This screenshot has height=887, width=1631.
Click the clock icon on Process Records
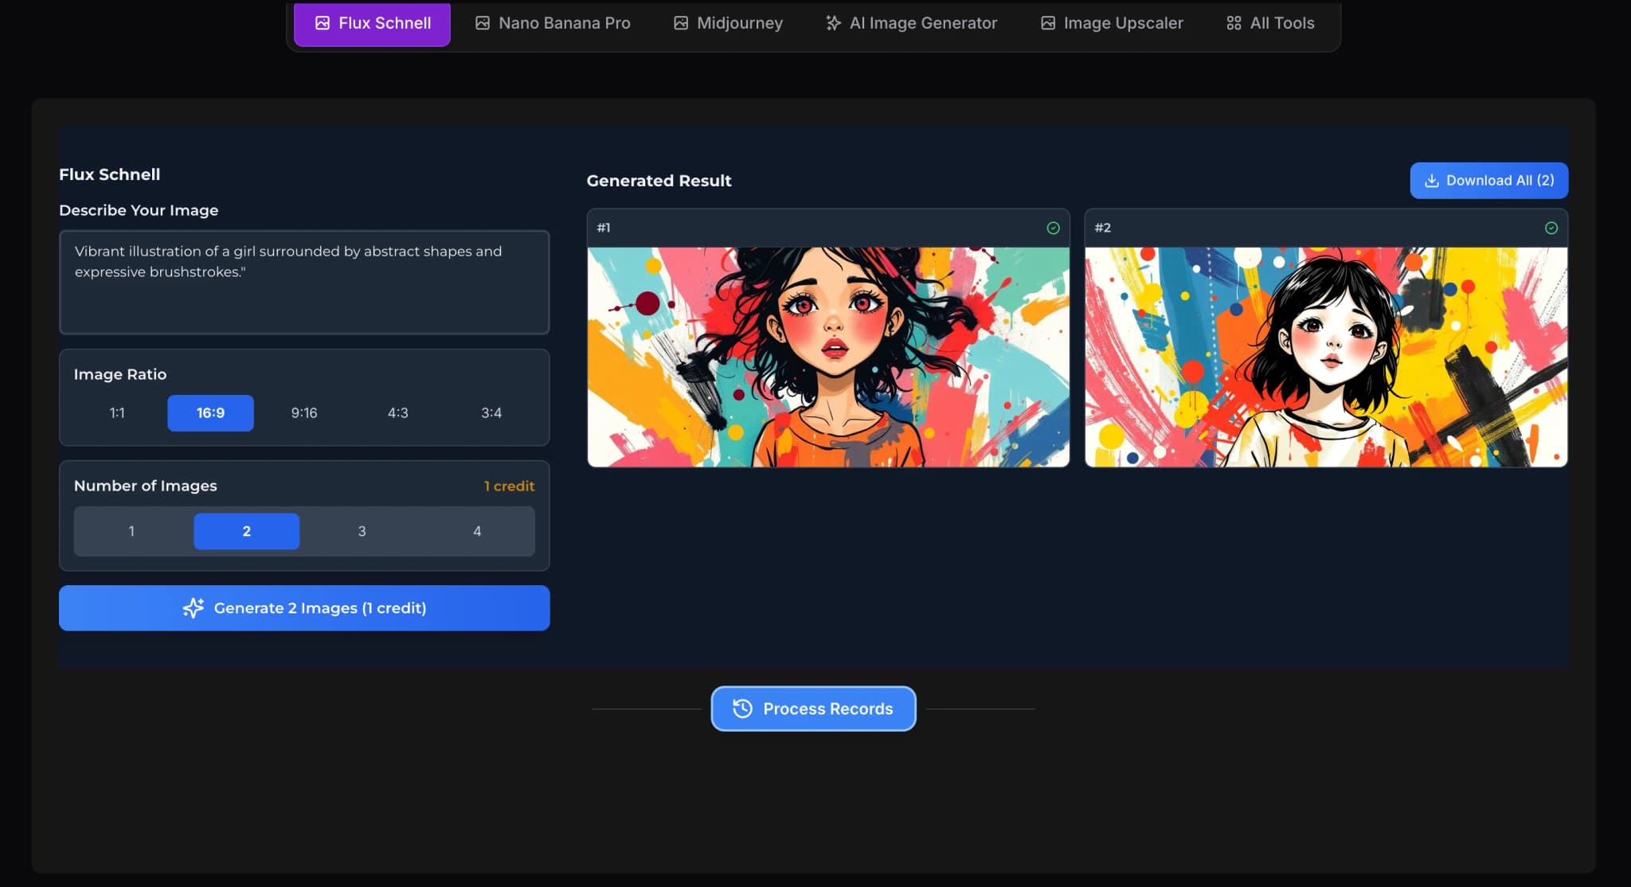(x=741, y=709)
